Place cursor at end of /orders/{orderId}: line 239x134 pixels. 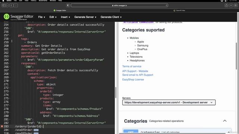tap(44, 127)
